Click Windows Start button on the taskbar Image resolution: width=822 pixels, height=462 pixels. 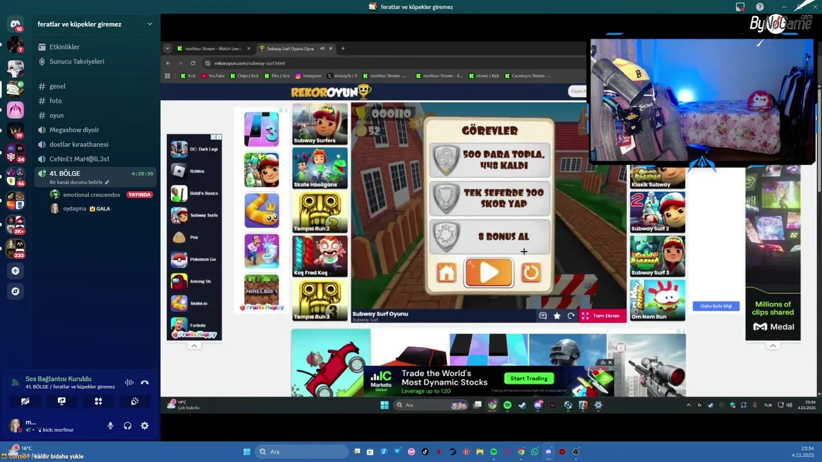point(247,452)
